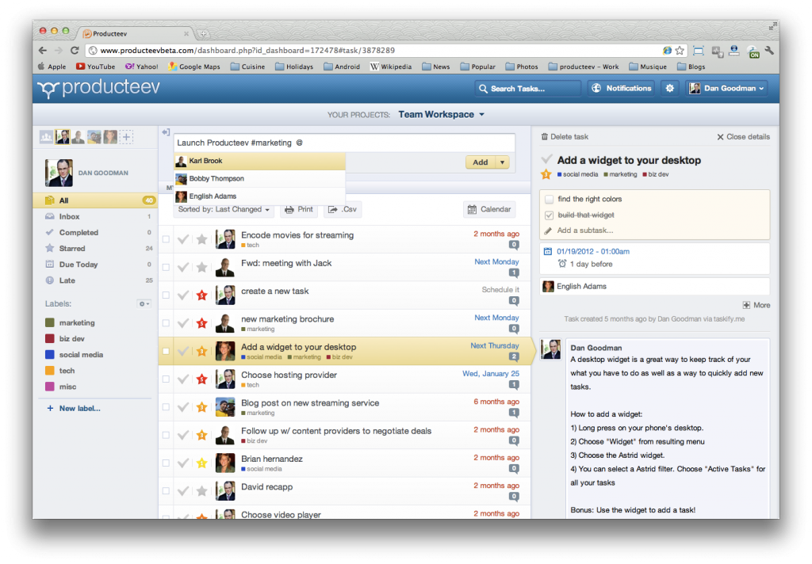Open the Calendar view
This screenshot has height=564, width=812.
489,209
